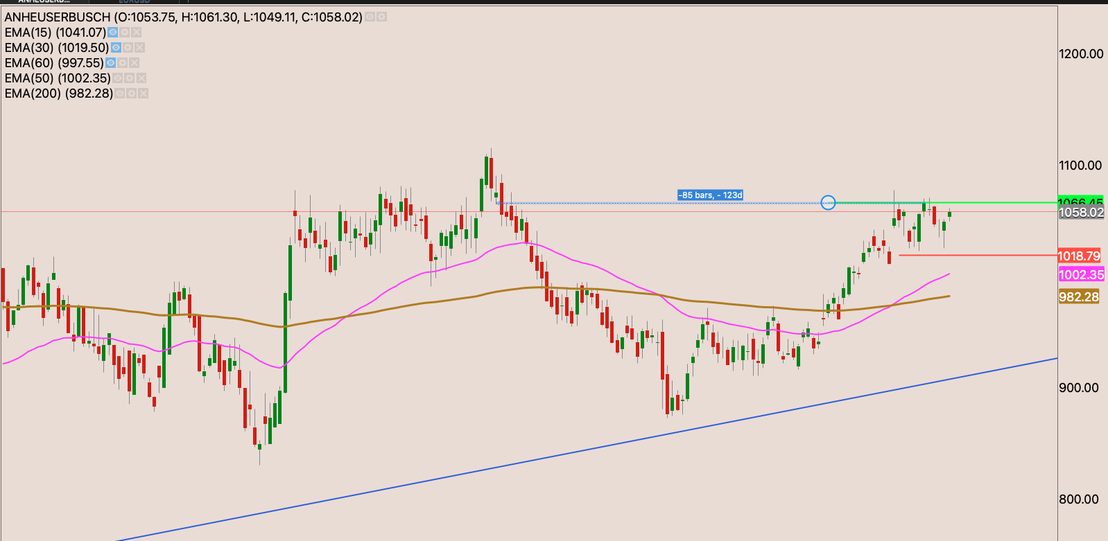Toggle visibility eye of EMA(15)
Viewport: 1108px width, 541px height.
[x=113, y=33]
